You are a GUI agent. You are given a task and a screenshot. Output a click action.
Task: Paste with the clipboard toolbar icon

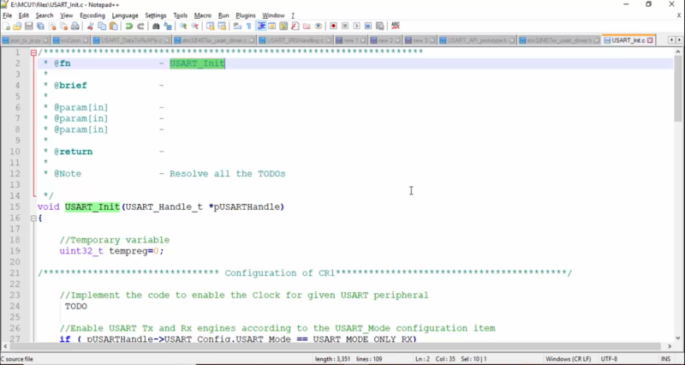tap(114, 27)
